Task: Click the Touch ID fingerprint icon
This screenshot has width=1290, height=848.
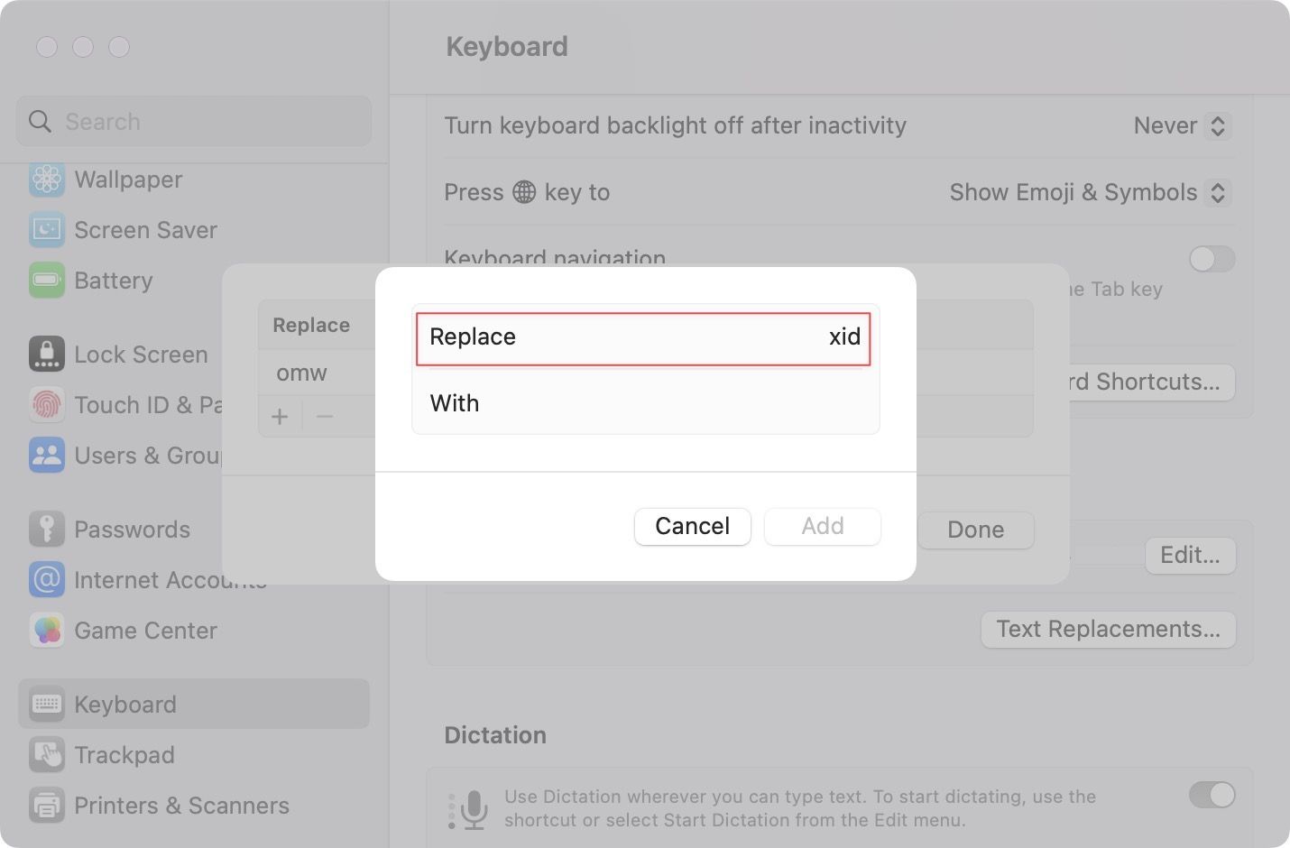Action: pyautogui.click(x=47, y=405)
